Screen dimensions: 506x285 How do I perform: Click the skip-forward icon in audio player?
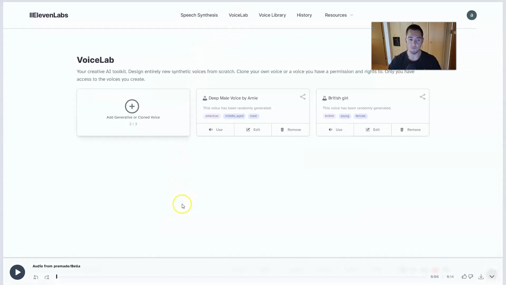[47, 277]
